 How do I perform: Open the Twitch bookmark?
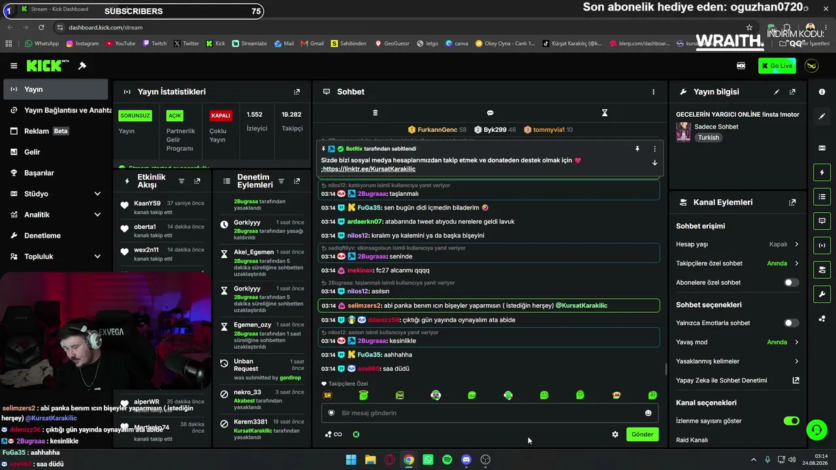(154, 44)
